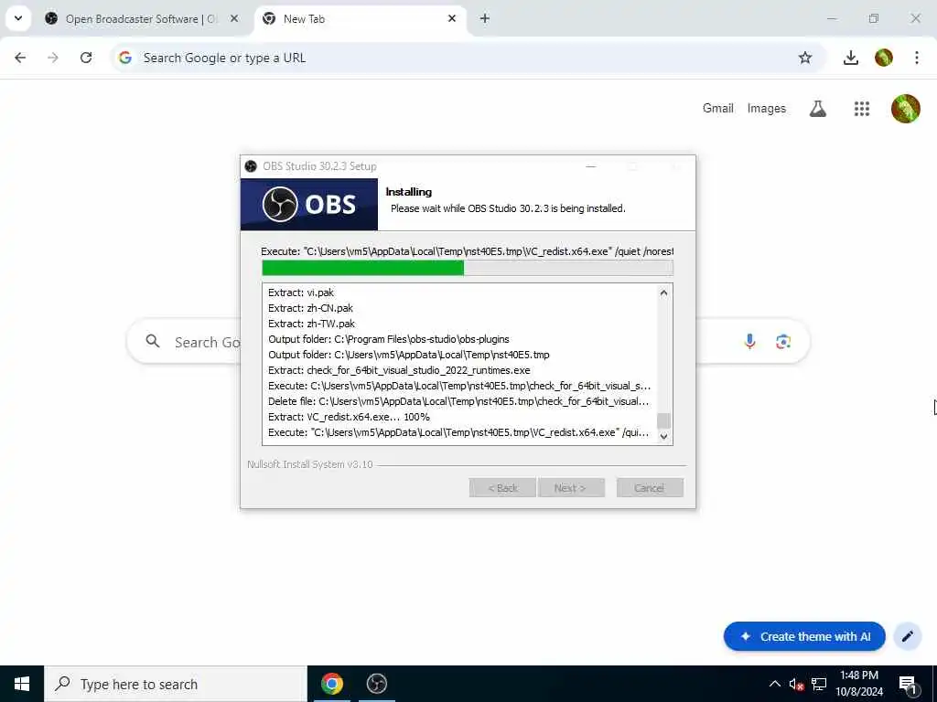937x702 pixels.
Task: Open Chrome from the taskbar
Action: click(332, 684)
